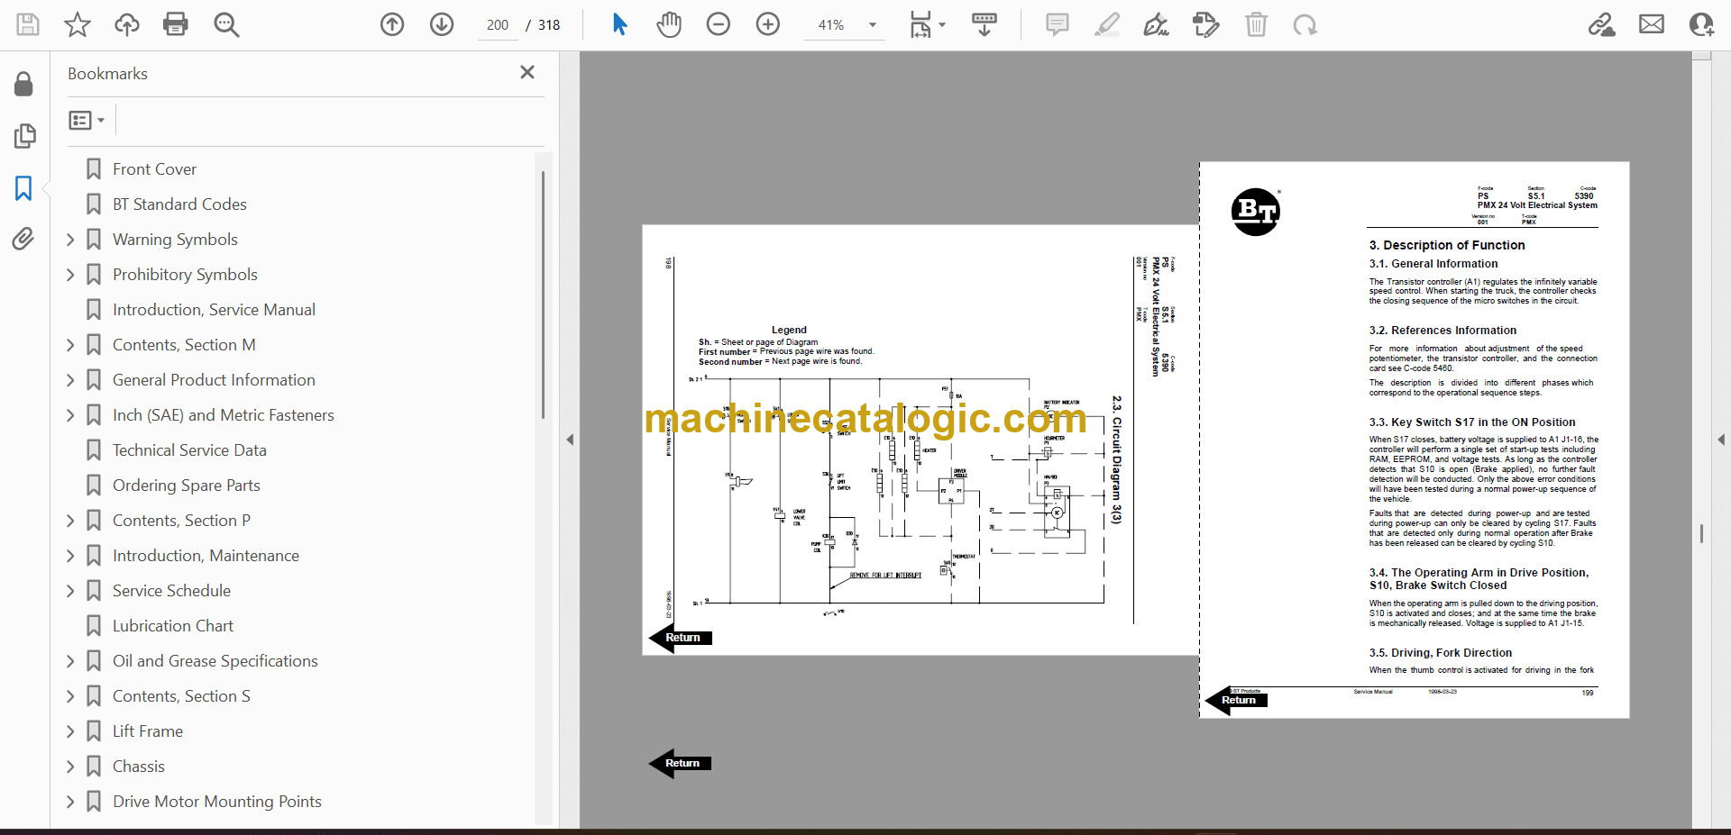Image resolution: width=1731 pixels, height=835 pixels.
Task: Go to next page arrow
Action: pyautogui.click(x=442, y=24)
